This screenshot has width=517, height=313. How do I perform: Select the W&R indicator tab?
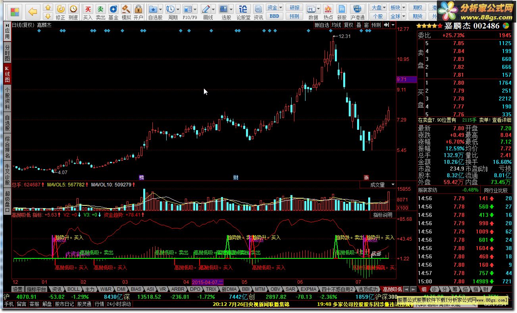click(x=106, y=289)
